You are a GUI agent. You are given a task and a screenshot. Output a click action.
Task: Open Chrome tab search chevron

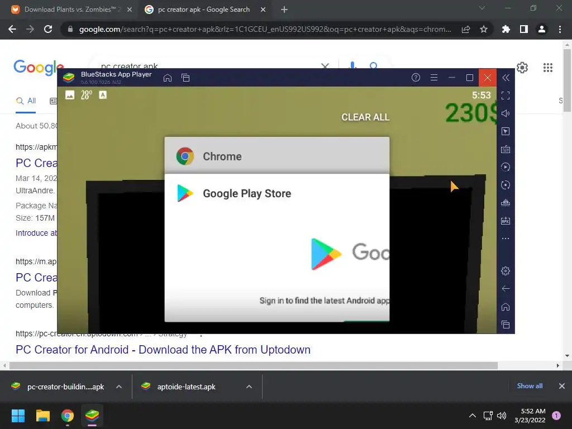[x=482, y=8]
